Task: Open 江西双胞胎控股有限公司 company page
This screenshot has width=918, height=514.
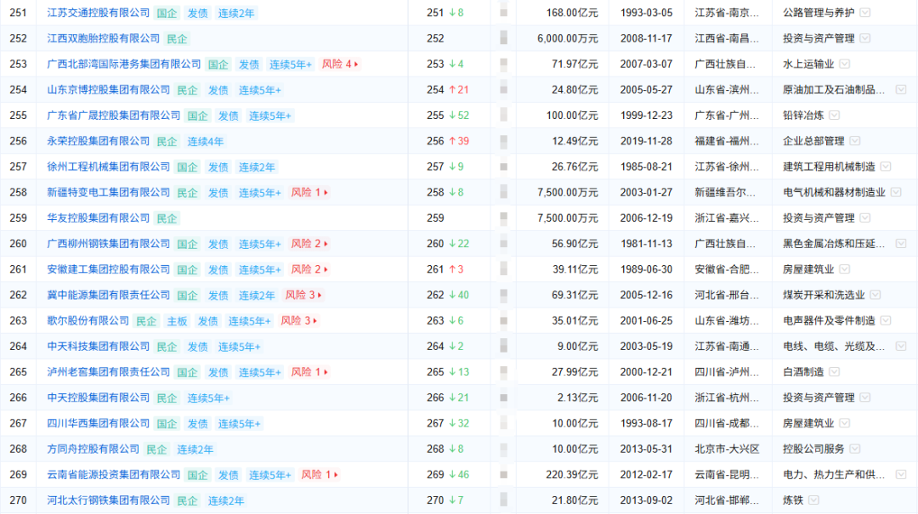Action: coord(104,38)
